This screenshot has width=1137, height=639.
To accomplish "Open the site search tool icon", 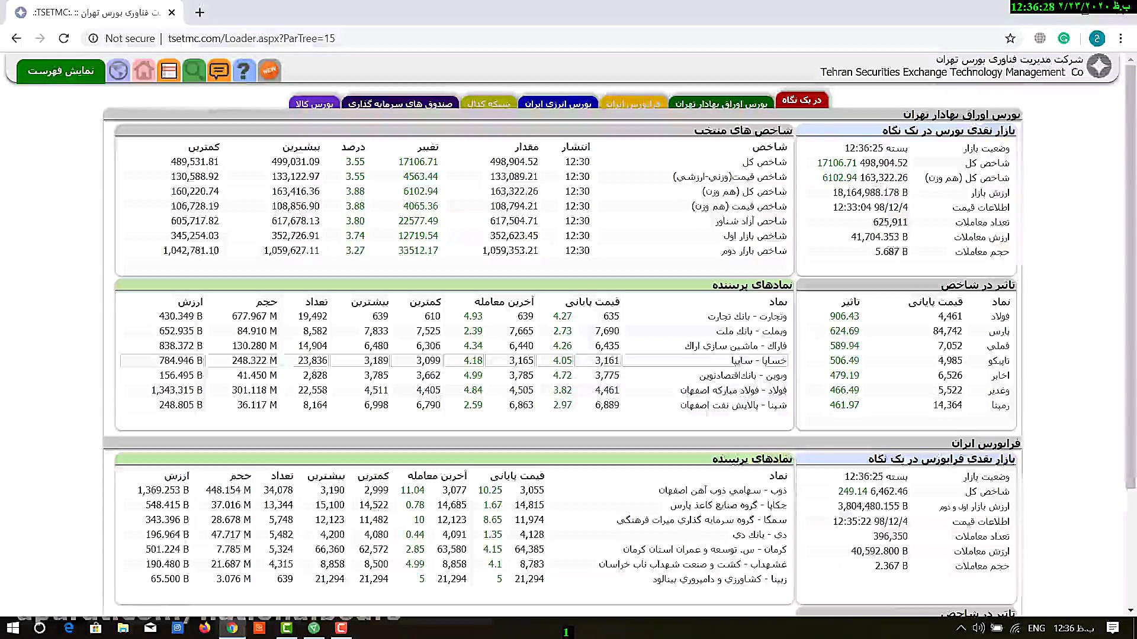I will coord(194,70).
